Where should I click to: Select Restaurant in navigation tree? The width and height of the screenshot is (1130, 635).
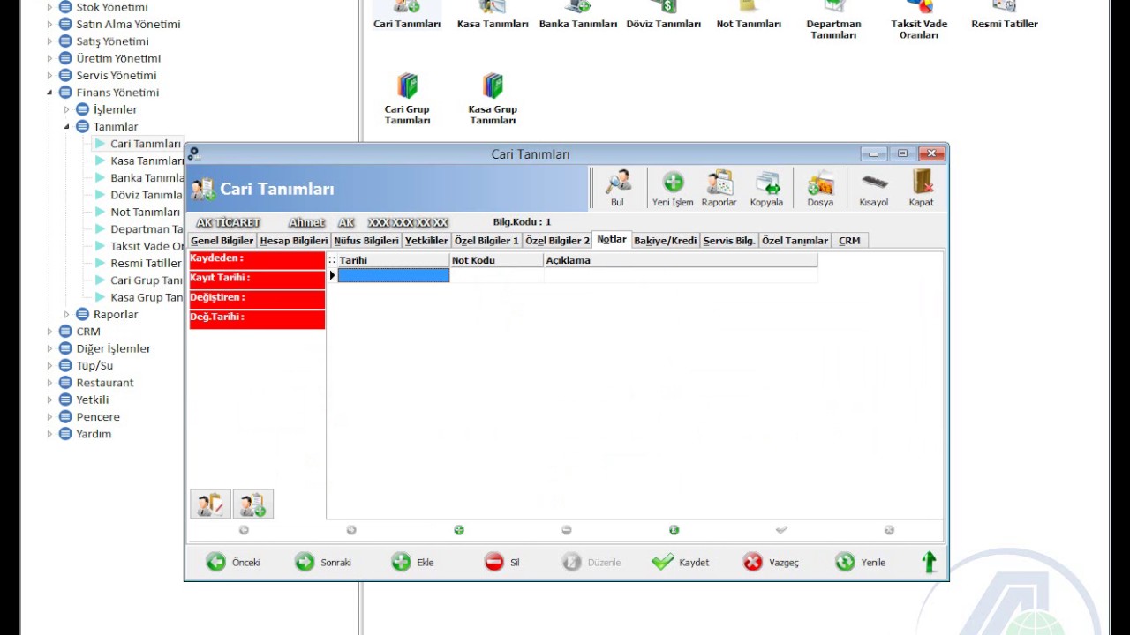tap(105, 383)
